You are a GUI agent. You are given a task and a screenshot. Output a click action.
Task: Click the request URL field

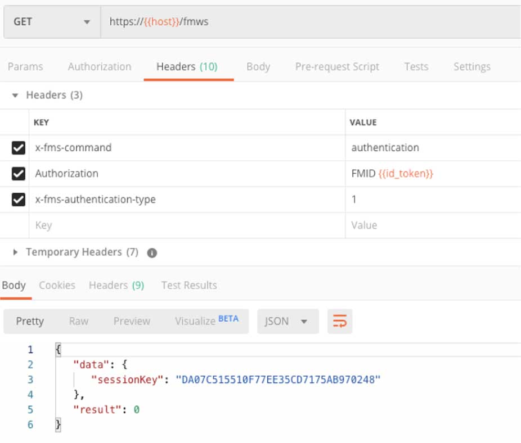[311, 22]
